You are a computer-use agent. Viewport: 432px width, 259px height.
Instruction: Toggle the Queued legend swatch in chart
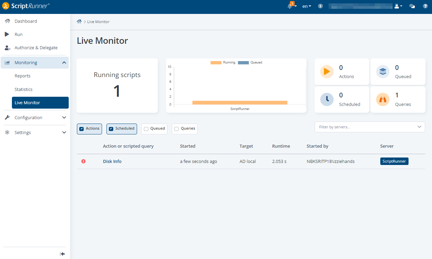244,62
